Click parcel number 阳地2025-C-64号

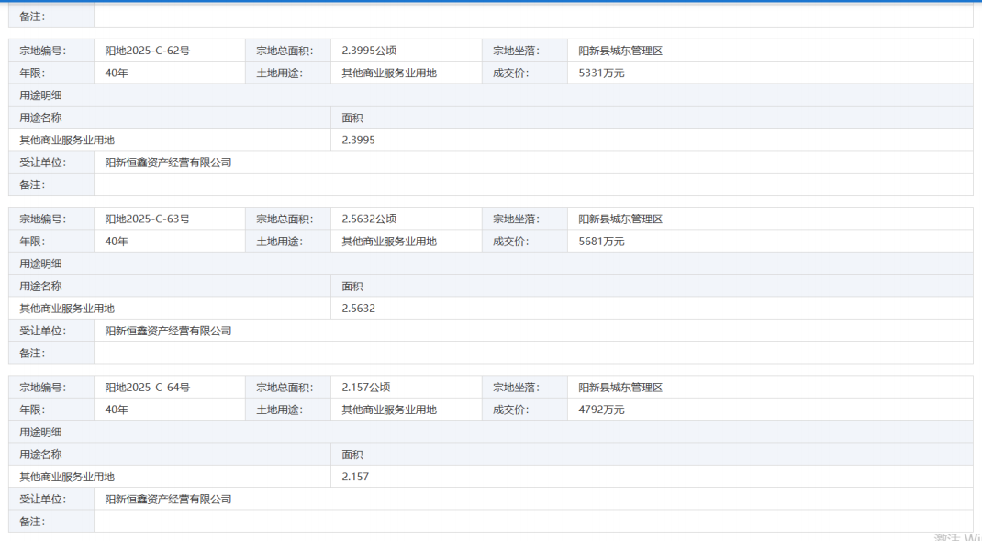click(148, 388)
